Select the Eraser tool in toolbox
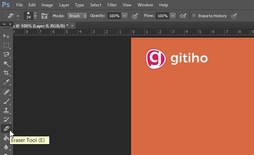The width and height of the screenshot is (254, 155). pos(6,129)
